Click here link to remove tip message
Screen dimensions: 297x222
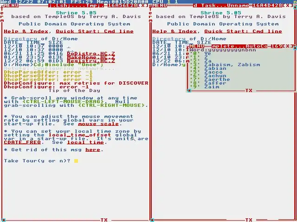click(93, 150)
